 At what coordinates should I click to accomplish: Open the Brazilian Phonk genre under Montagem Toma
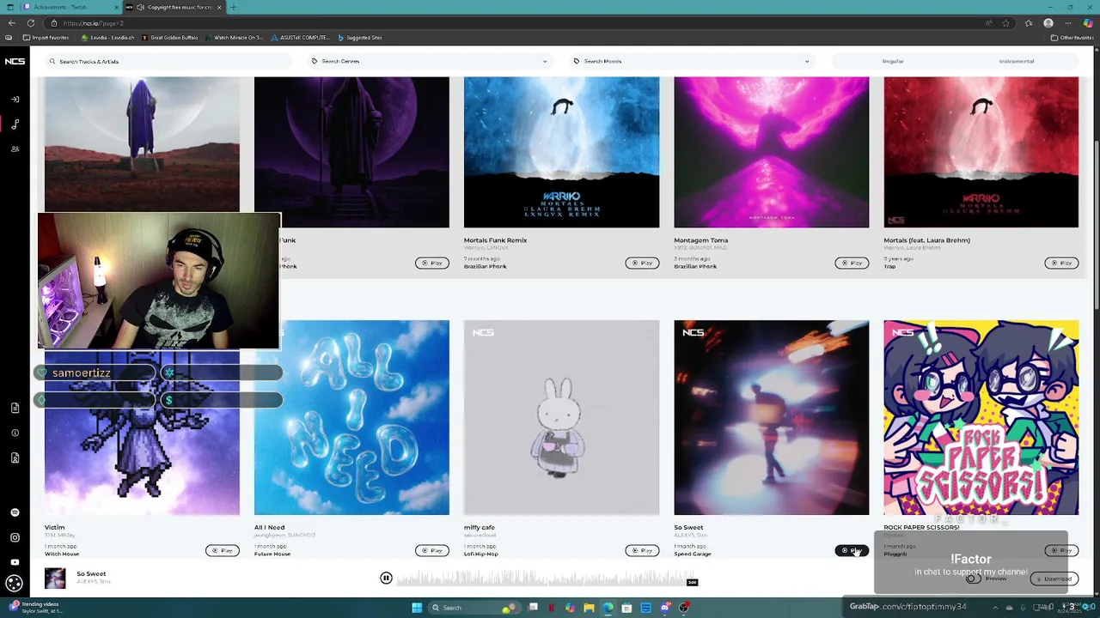point(695,266)
